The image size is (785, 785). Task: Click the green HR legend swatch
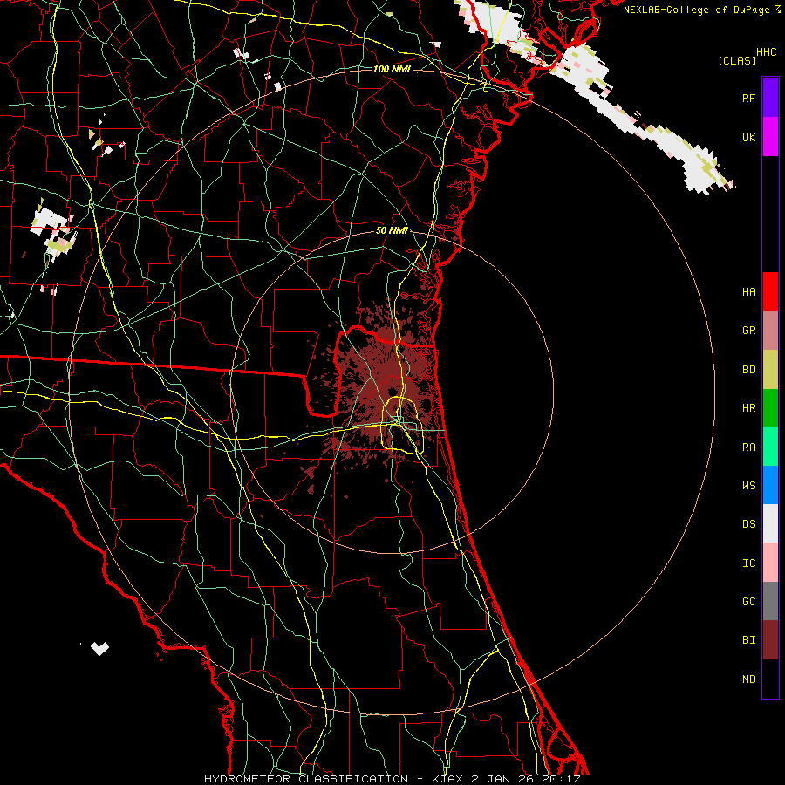pyautogui.click(x=770, y=408)
